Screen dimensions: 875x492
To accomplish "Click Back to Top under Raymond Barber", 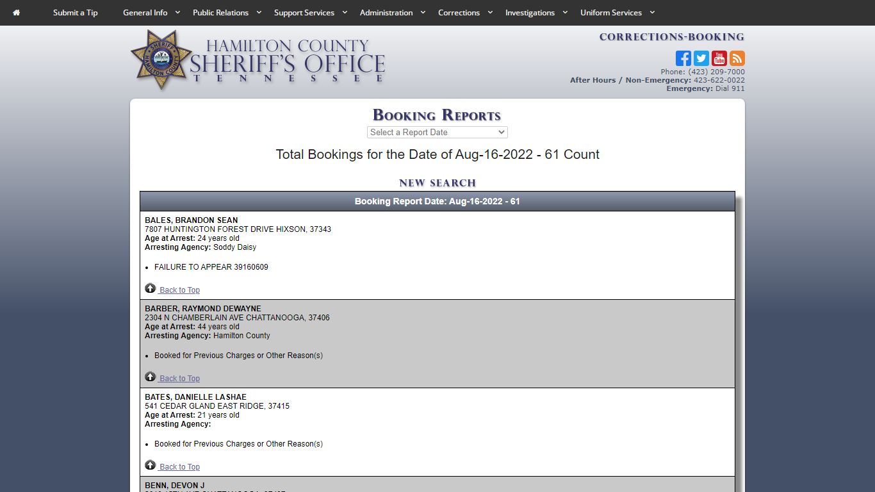I will point(179,379).
